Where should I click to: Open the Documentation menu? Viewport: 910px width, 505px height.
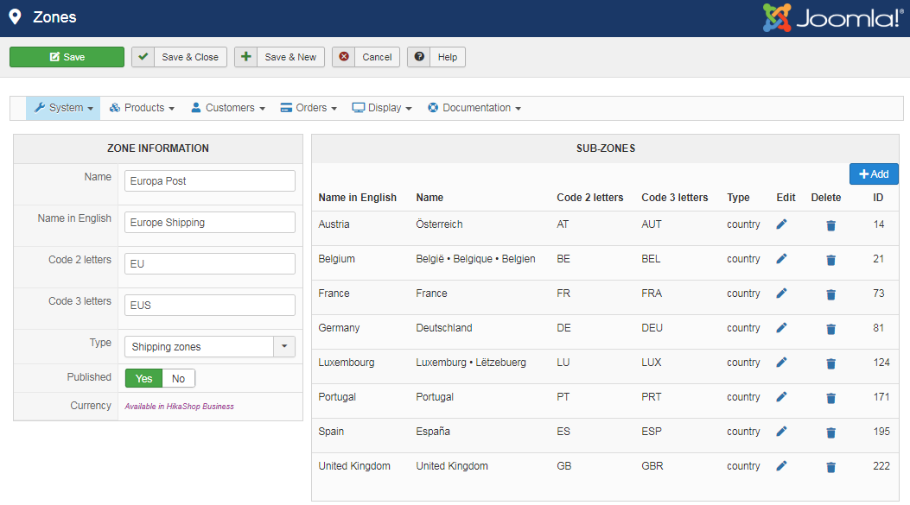[474, 108]
